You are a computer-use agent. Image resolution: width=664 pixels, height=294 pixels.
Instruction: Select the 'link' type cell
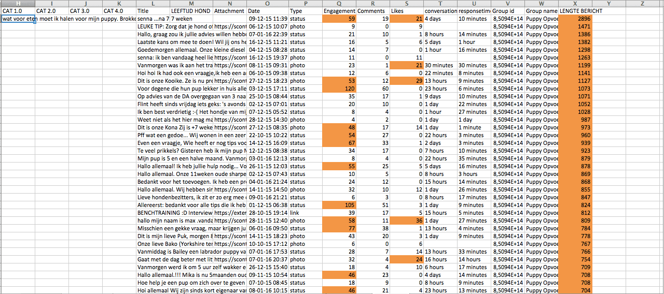(305, 213)
